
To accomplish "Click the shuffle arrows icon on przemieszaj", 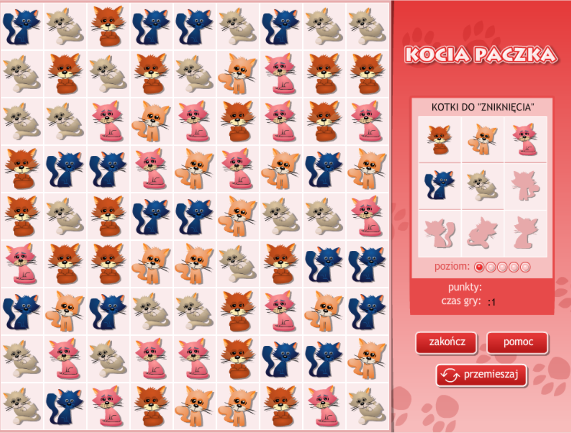I will click(x=450, y=375).
